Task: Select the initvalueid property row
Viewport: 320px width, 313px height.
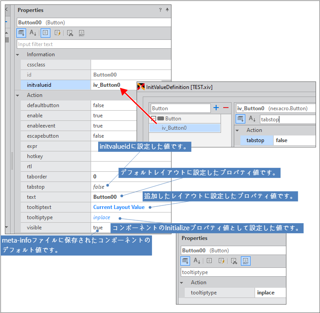Action: coord(55,85)
